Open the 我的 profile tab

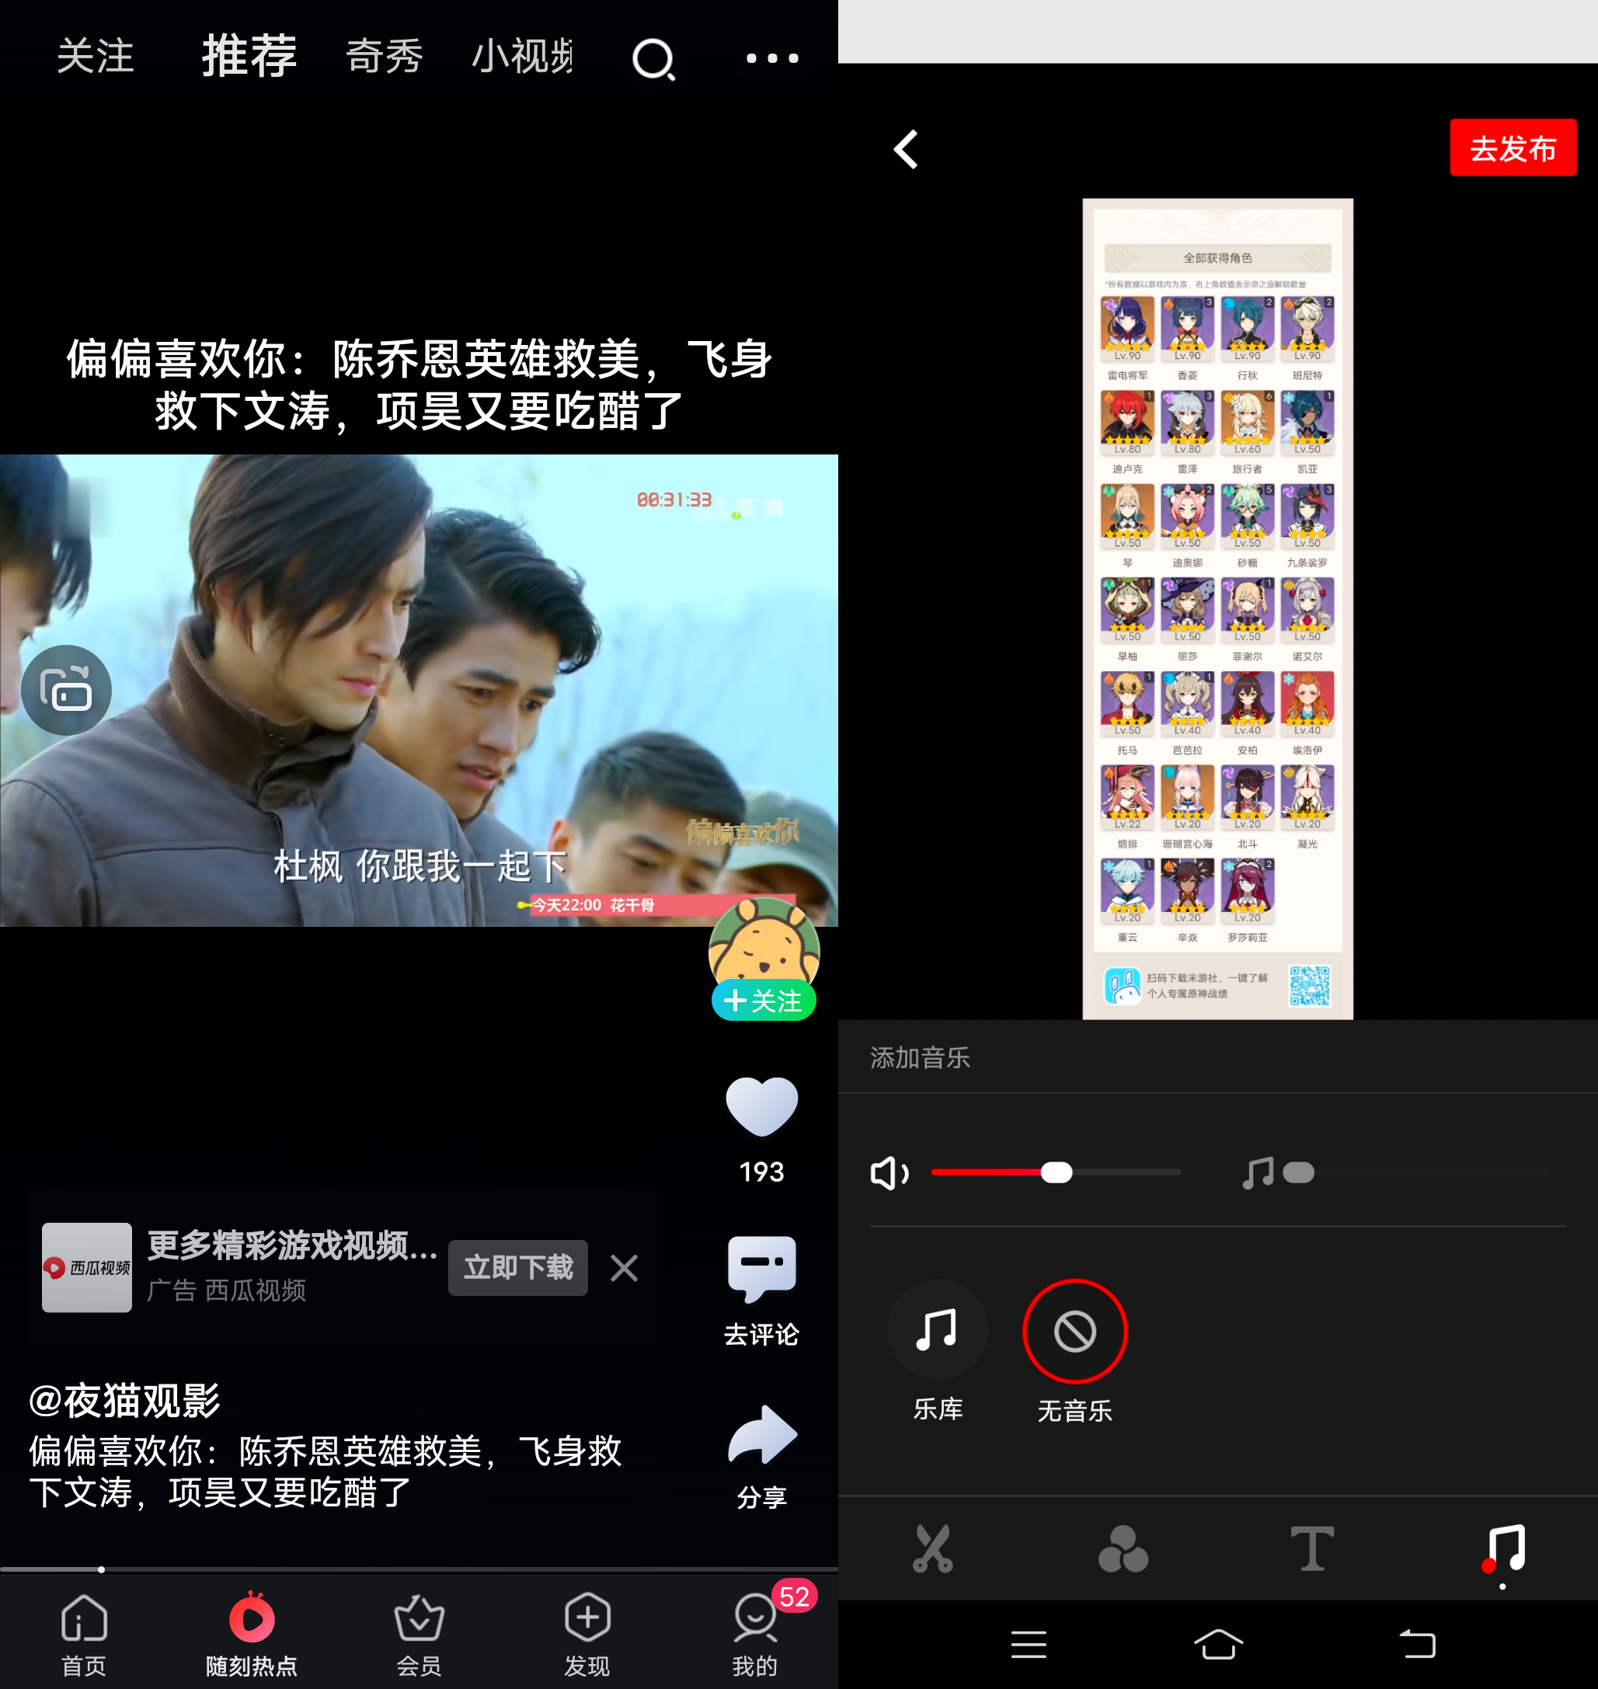click(x=754, y=1635)
